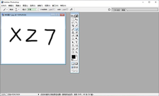This screenshot has width=159, height=96.
Task: Switch to Standard edit mode
Action: coord(73,64)
